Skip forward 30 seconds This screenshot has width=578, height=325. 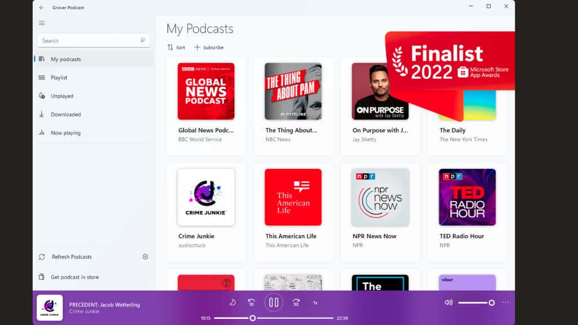pos(296,302)
